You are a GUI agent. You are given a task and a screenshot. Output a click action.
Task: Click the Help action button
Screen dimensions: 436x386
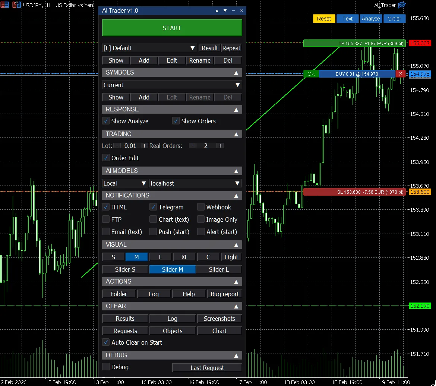pyautogui.click(x=189, y=294)
